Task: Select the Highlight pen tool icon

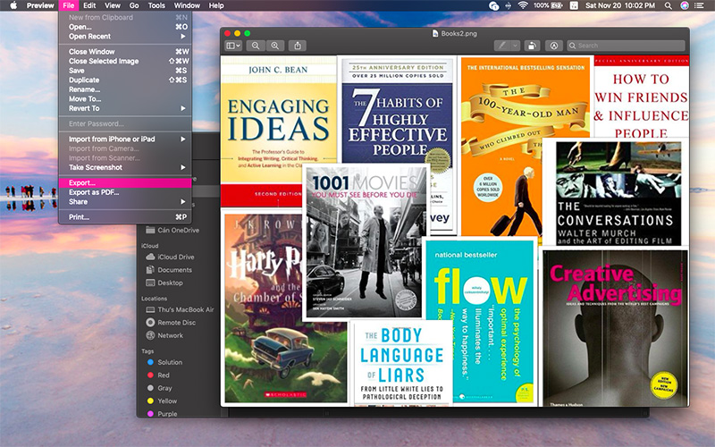Action: pyautogui.click(x=503, y=46)
